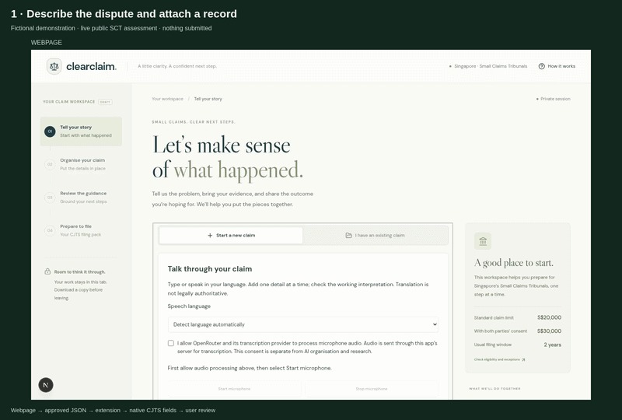Click the folder icon on existing claim tab
The width and height of the screenshot is (622, 420).
pyautogui.click(x=348, y=236)
